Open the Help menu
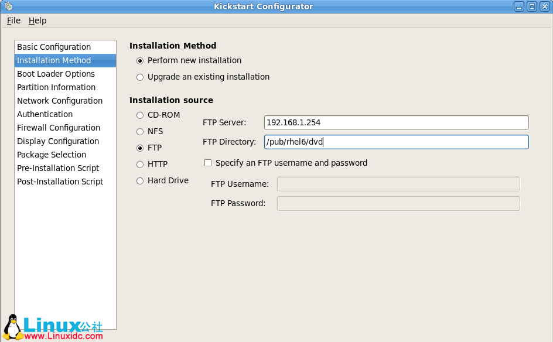This screenshot has height=342, width=553. tap(37, 20)
